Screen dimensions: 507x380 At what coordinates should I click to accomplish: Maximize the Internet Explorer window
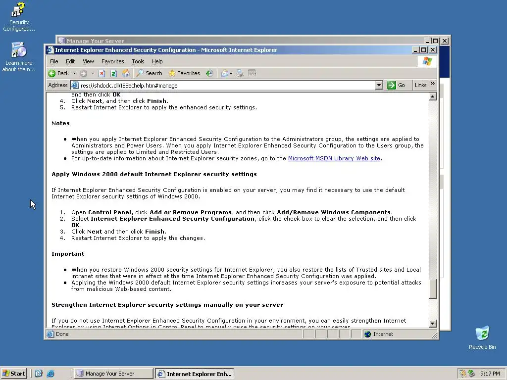pyautogui.click(x=424, y=50)
